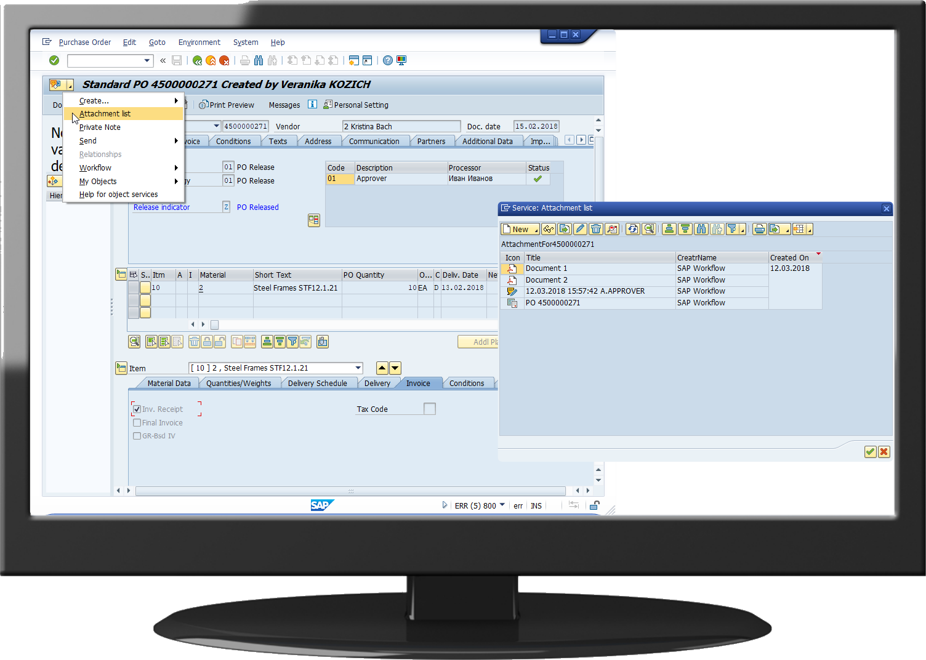Switch to the Material Data tab
This screenshot has width=926, height=660.
click(169, 383)
